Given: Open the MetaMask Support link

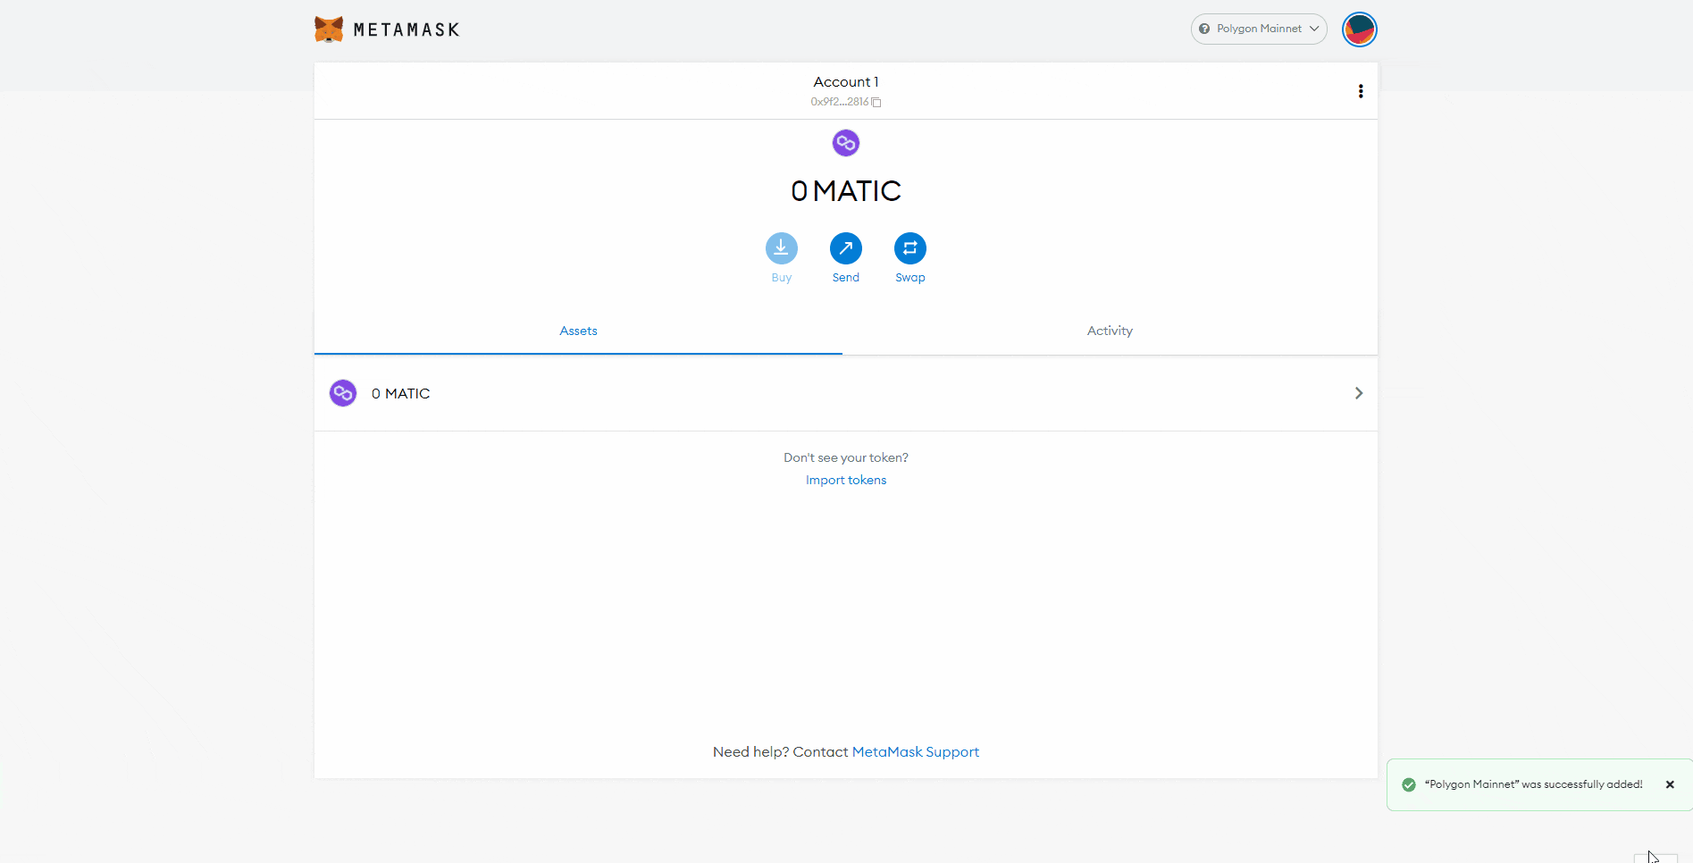Looking at the screenshot, I should 916,752.
